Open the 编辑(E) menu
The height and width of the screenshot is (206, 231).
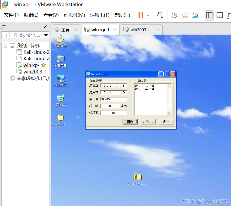pos(31,15)
